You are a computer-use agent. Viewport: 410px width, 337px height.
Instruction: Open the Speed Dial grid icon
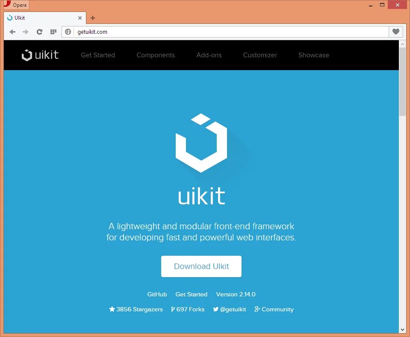(x=53, y=32)
